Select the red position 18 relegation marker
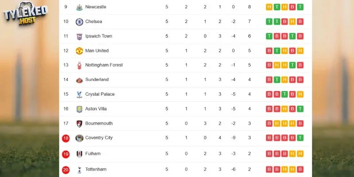354x177 pixels. pos(65,138)
